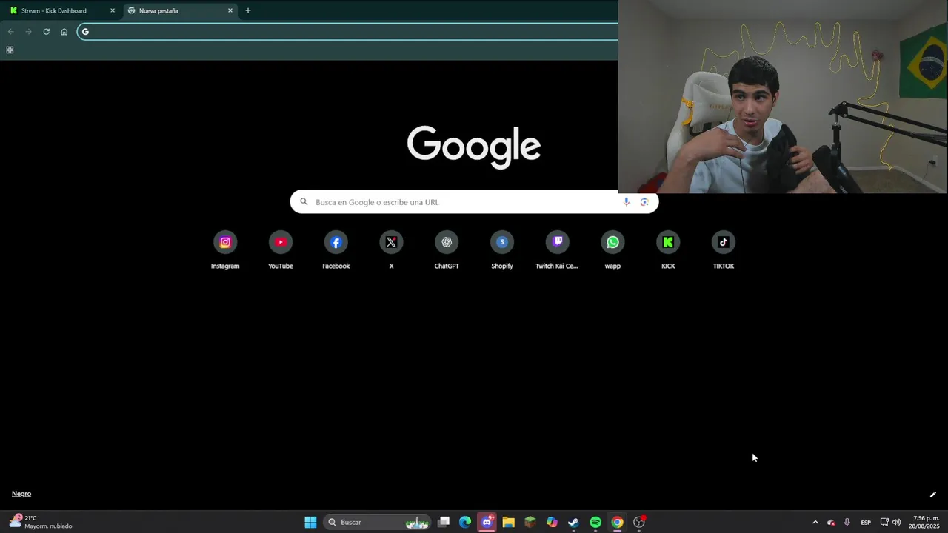Open OBS Studio from taskbar

[639, 523]
